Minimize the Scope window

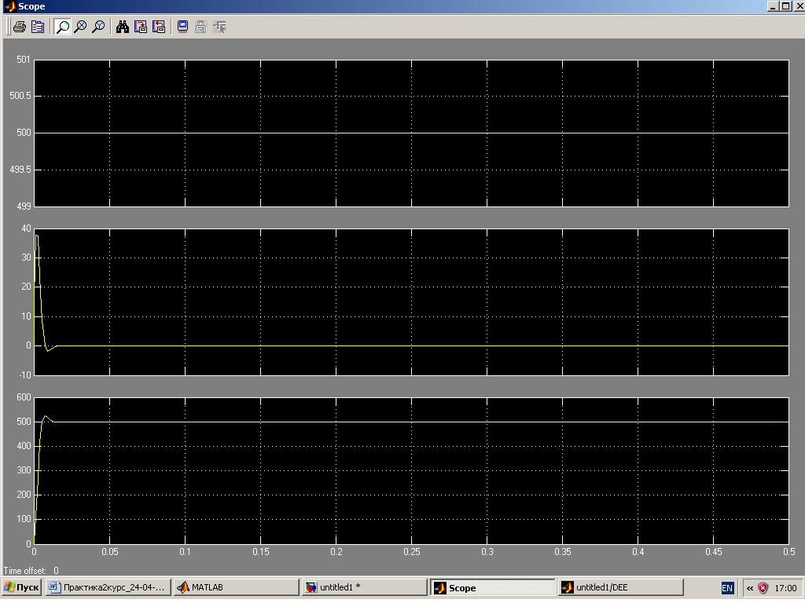774,6
